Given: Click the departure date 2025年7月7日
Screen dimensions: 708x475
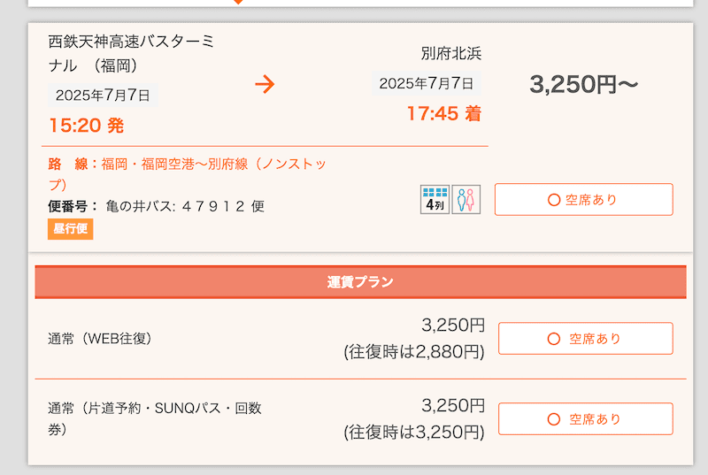Looking at the screenshot, I should click(103, 96).
